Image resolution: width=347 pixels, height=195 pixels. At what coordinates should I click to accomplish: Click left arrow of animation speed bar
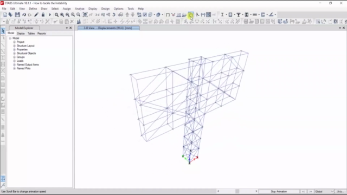tap(218, 191)
